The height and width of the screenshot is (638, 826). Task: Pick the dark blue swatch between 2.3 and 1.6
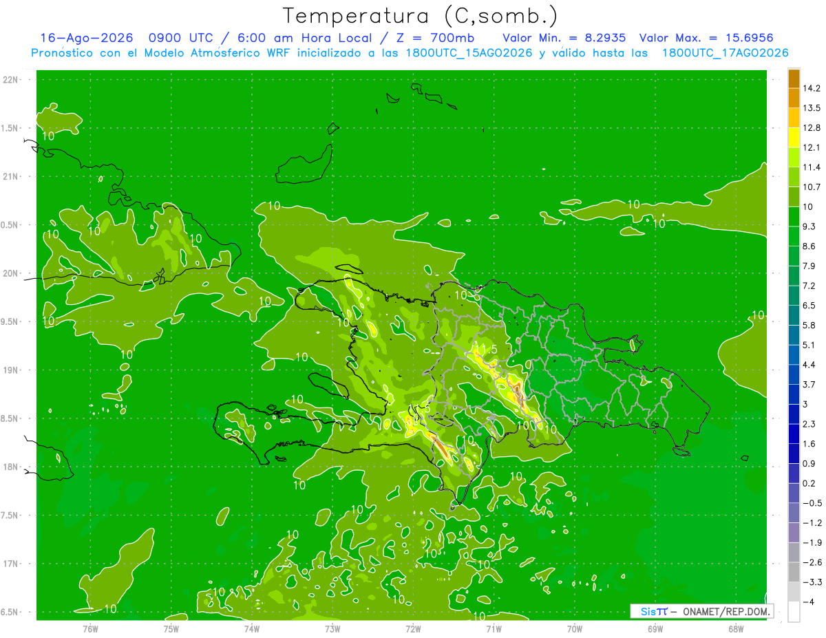click(794, 434)
